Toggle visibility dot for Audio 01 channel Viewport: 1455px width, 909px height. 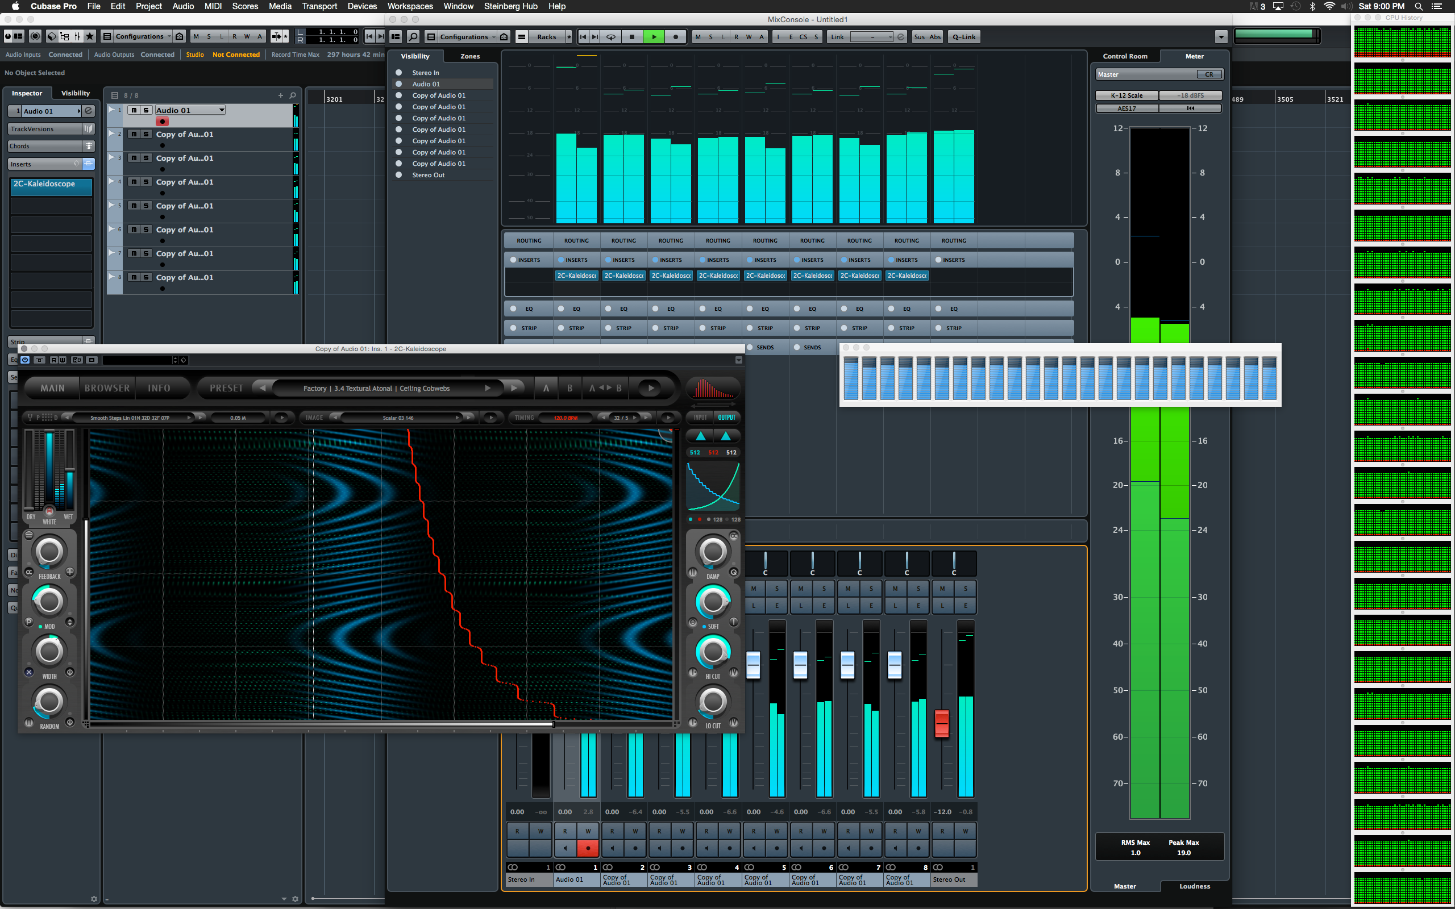tap(398, 84)
